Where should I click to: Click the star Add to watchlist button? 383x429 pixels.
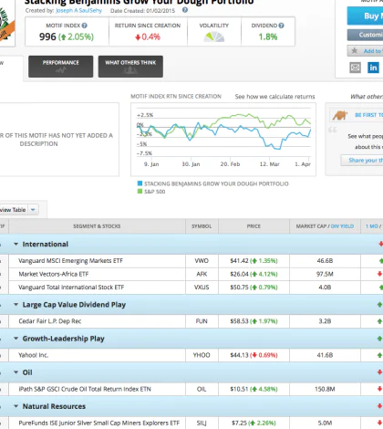click(365, 51)
